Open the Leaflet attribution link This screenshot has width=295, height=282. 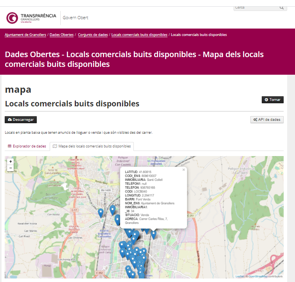[239, 276]
